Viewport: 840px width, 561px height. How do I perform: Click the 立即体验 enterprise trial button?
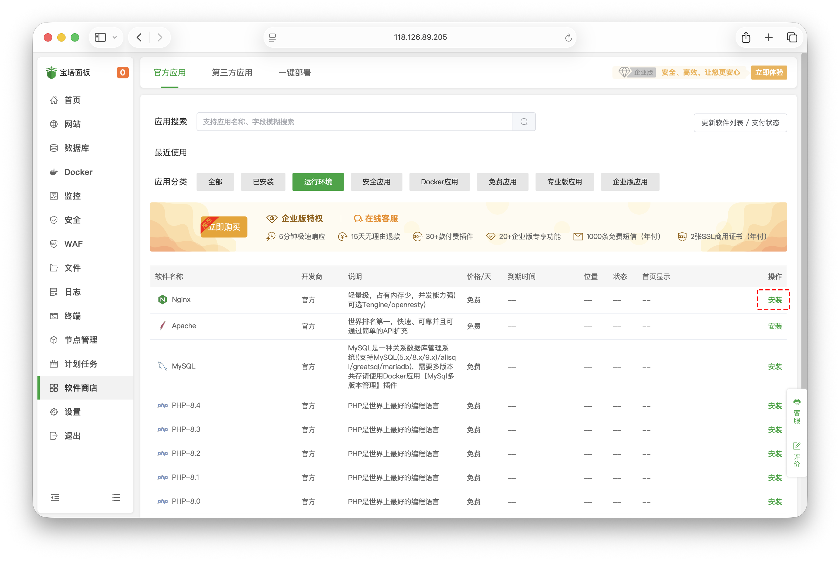click(769, 72)
